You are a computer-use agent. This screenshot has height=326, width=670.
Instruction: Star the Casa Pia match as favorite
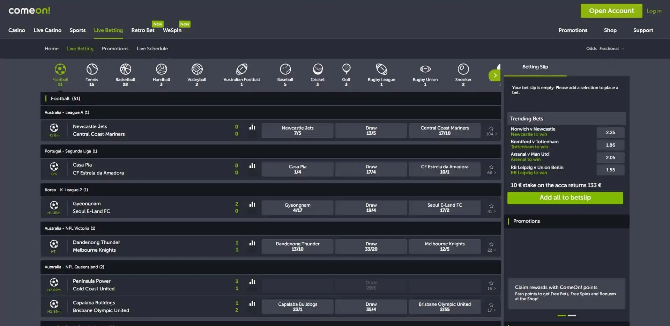click(x=491, y=167)
